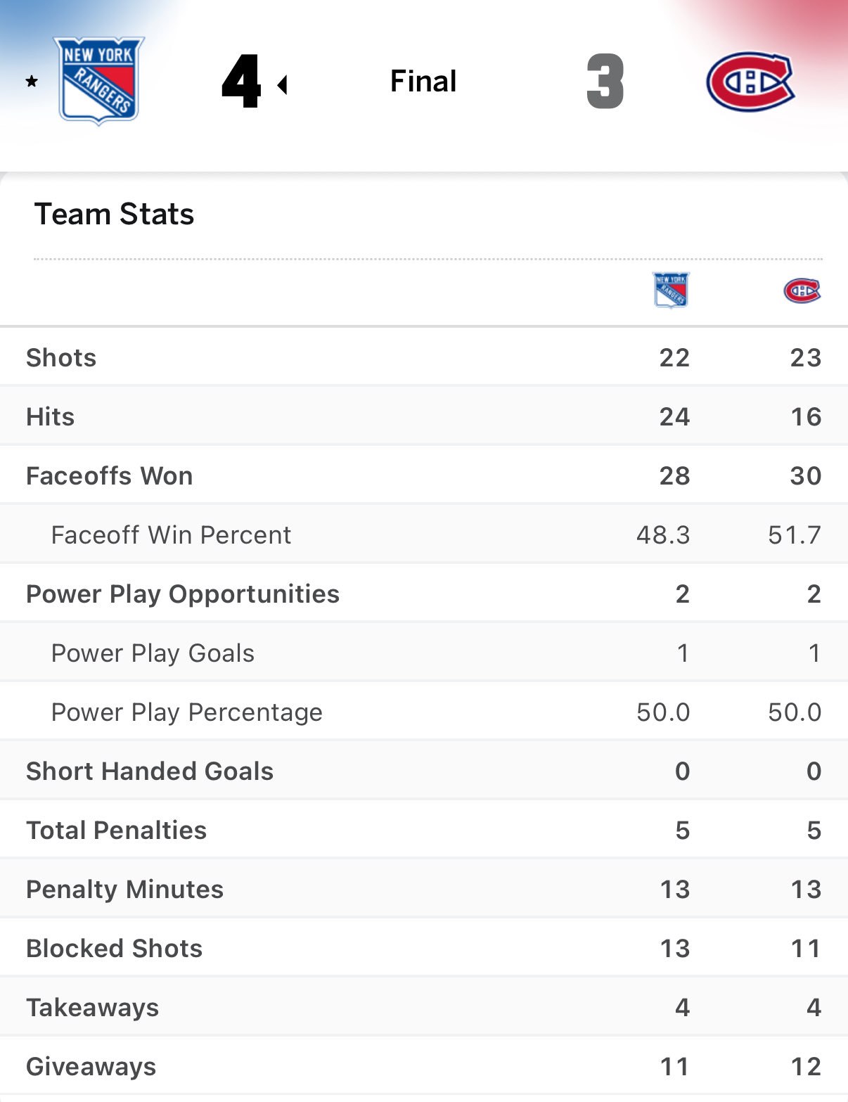Select the Faceoff Win Percent sub-row

pos(171,535)
